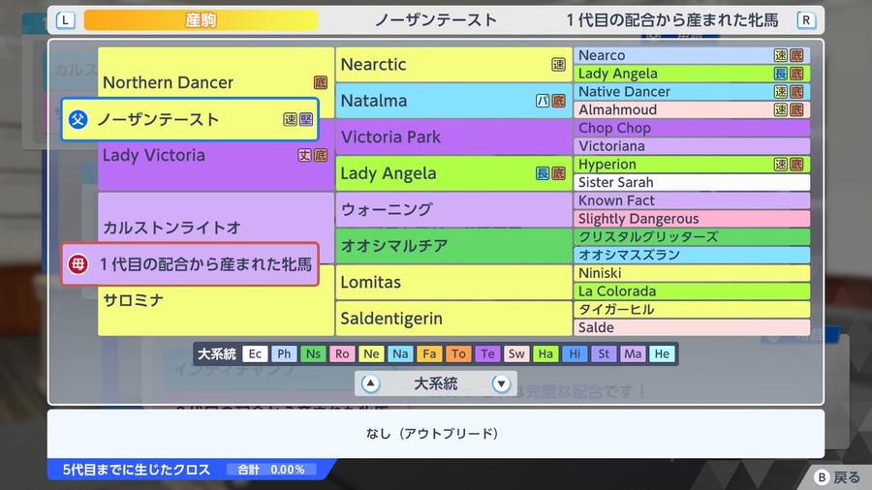
Task: Click the 長 icon on third-generation Lady Angela
Action: [543, 173]
